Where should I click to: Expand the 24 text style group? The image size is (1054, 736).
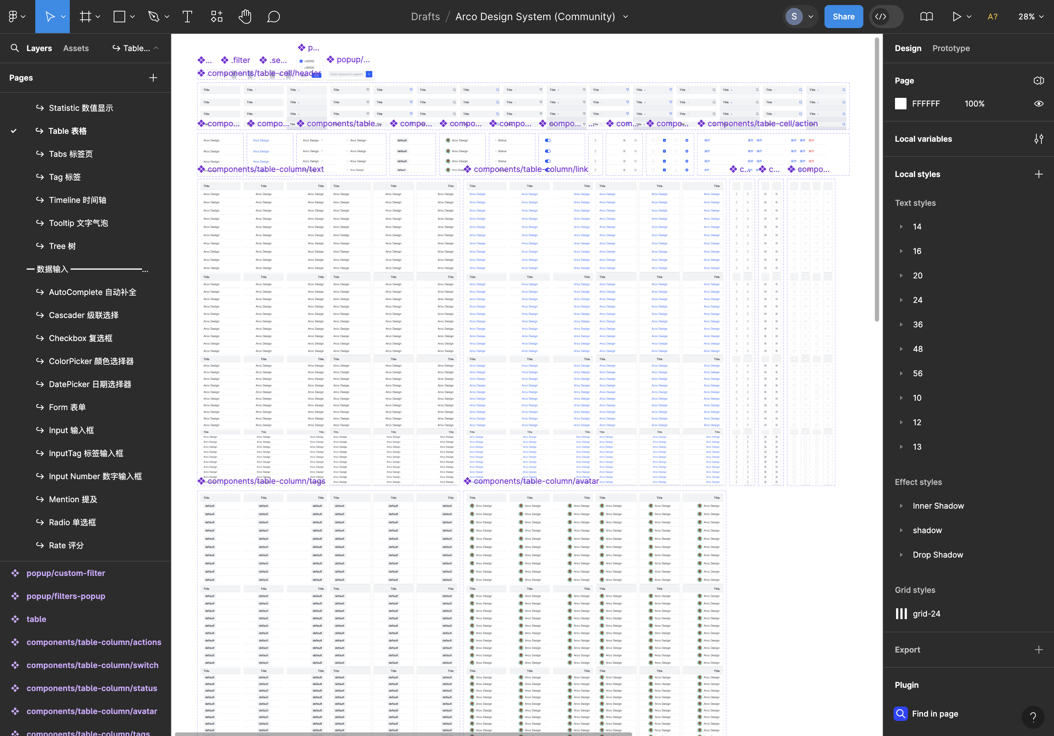point(901,300)
